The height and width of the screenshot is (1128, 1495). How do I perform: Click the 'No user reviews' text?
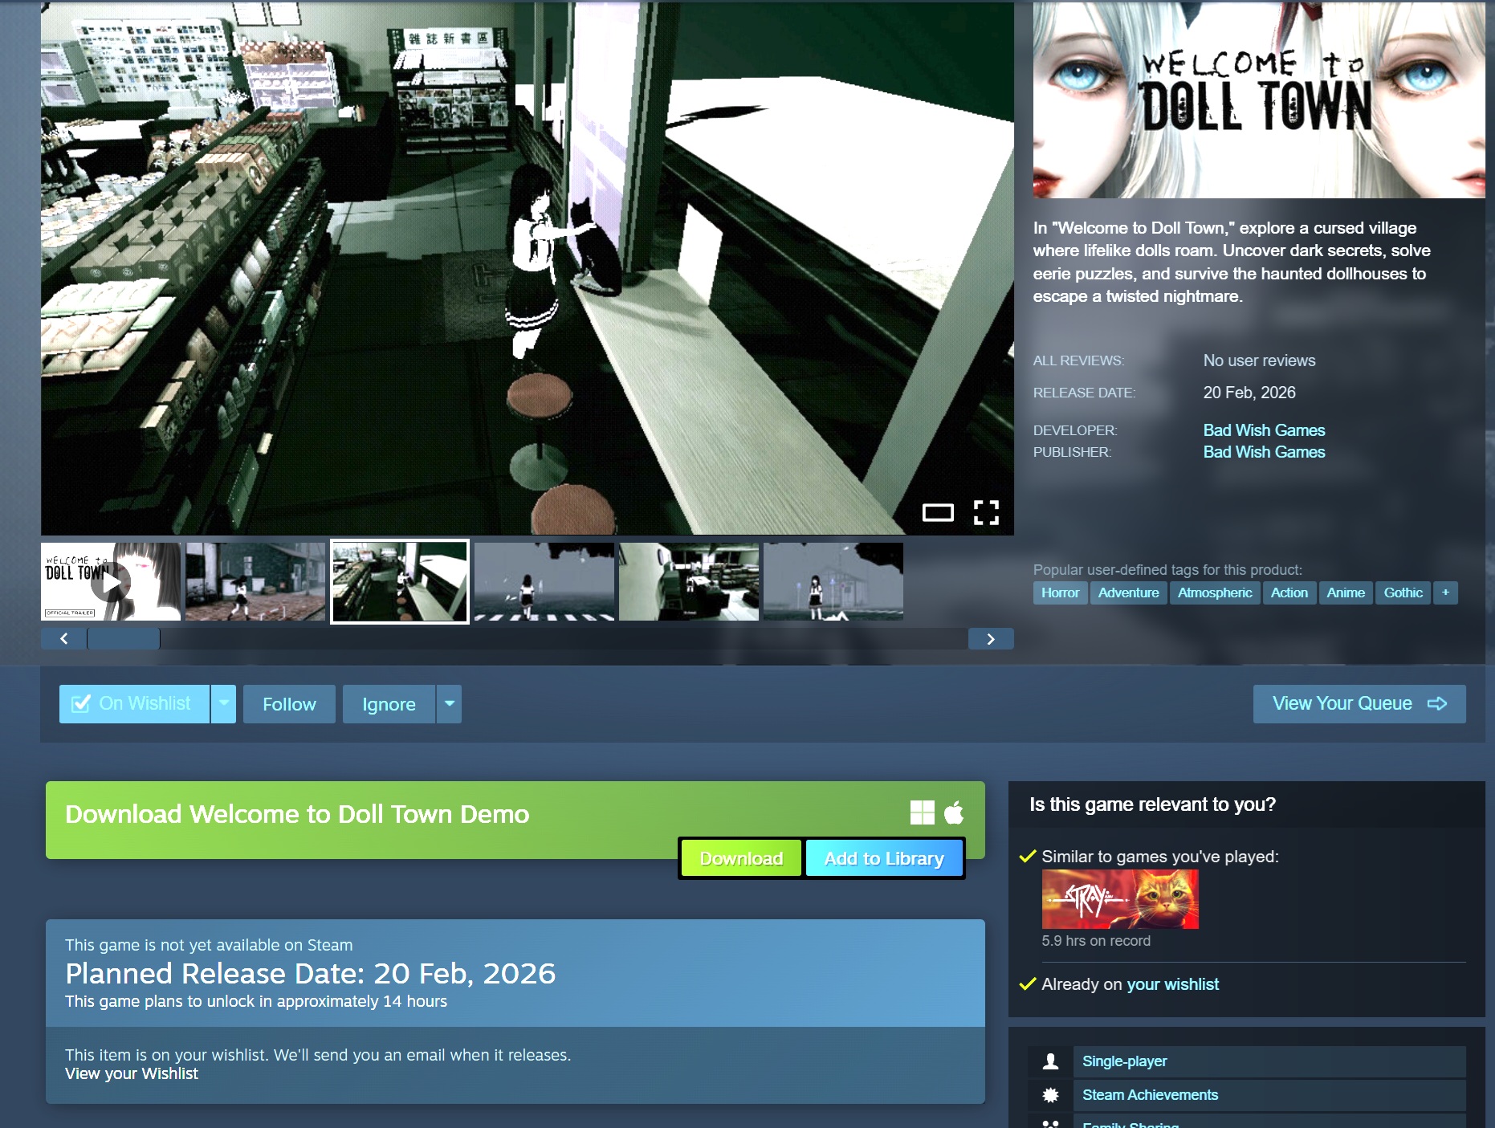[x=1259, y=360]
